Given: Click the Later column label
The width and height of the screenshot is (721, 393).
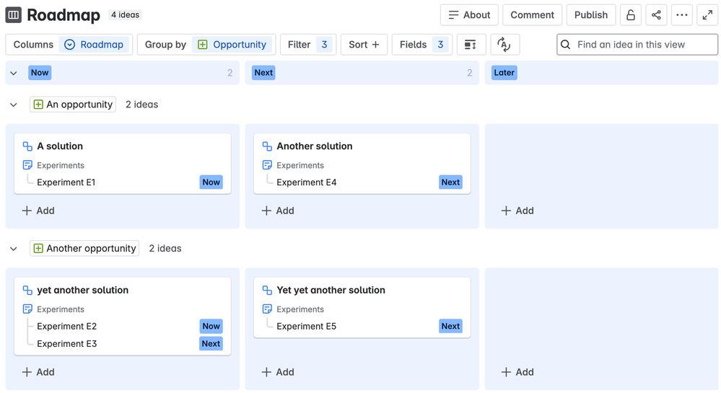Looking at the screenshot, I should tap(504, 73).
